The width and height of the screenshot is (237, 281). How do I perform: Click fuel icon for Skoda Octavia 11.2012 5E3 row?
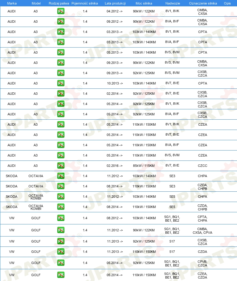pos(61,176)
